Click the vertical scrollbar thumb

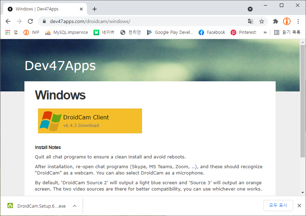(303, 101)
